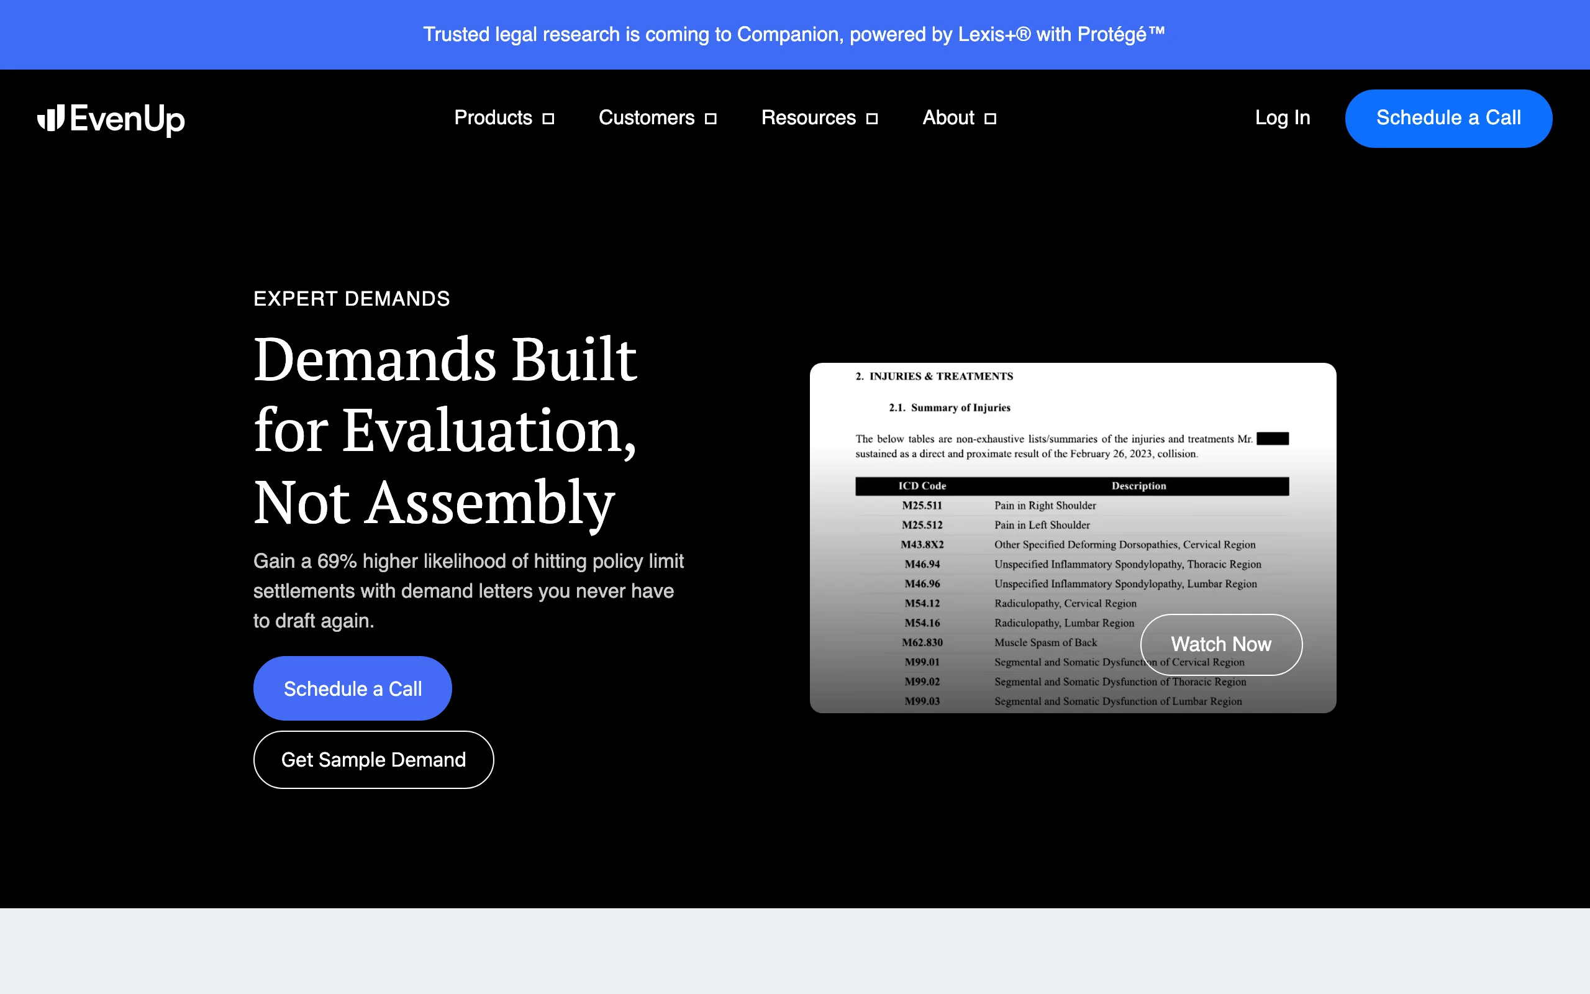Click the Watch Now button

tap(1220, 644)
